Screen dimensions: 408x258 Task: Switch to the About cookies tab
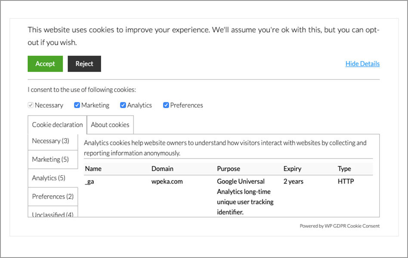point(110,125)
